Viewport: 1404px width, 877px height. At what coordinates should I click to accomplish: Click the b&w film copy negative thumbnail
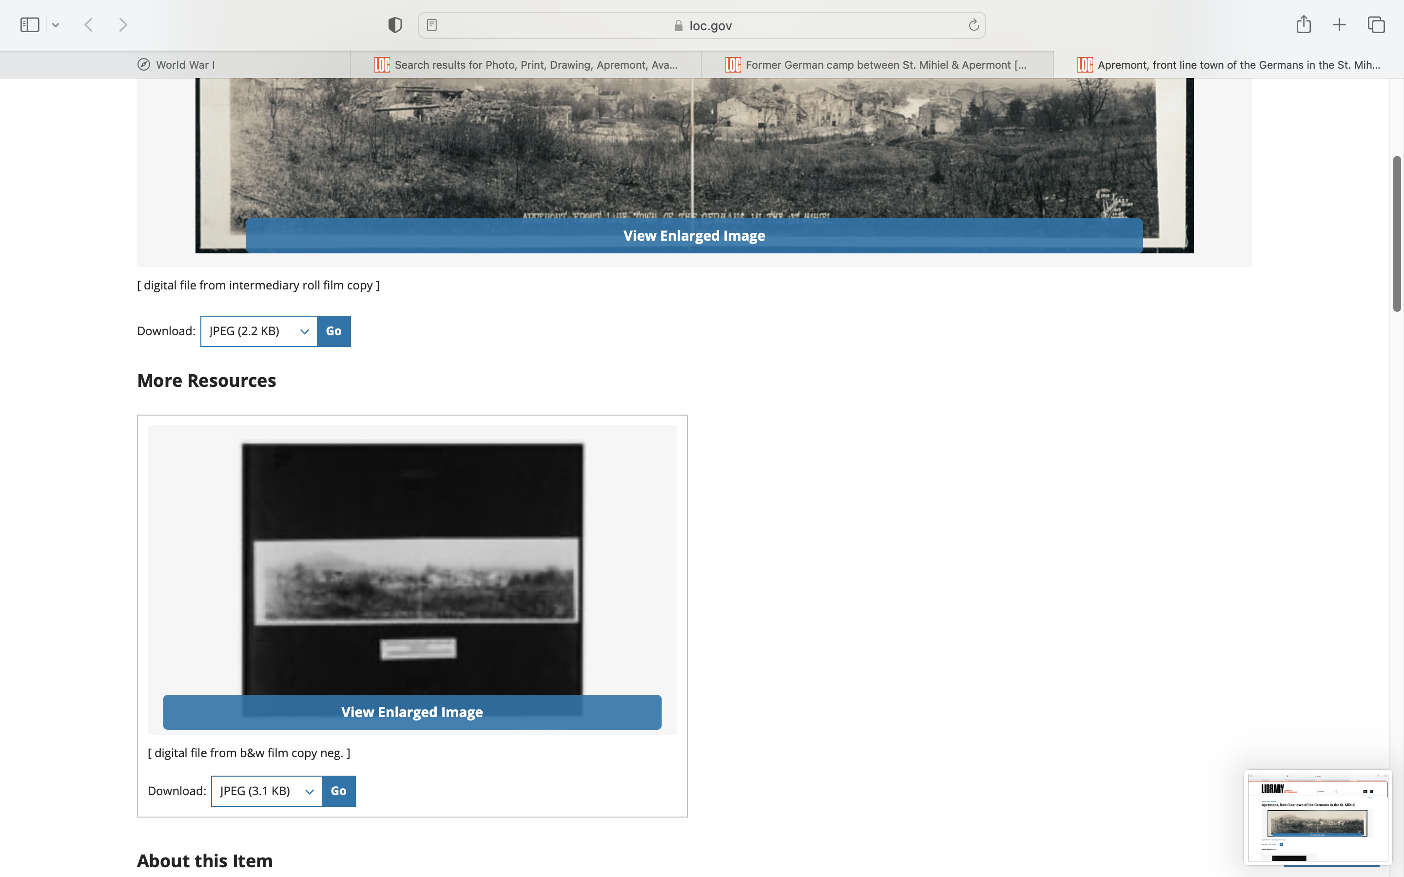pyautogui.click(x=412, y=569)
